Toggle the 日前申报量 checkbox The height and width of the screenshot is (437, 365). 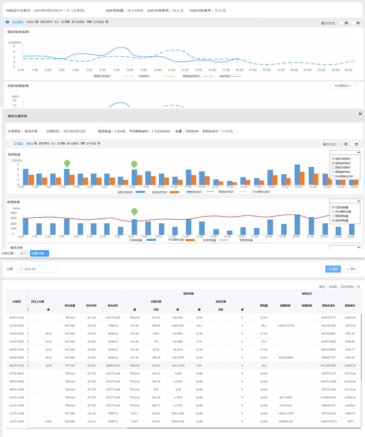point(333,207)
